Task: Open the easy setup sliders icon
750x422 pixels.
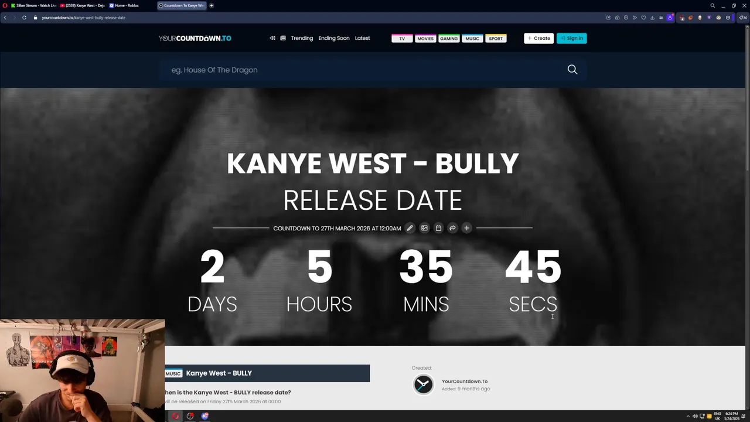Action: point(661,18)
